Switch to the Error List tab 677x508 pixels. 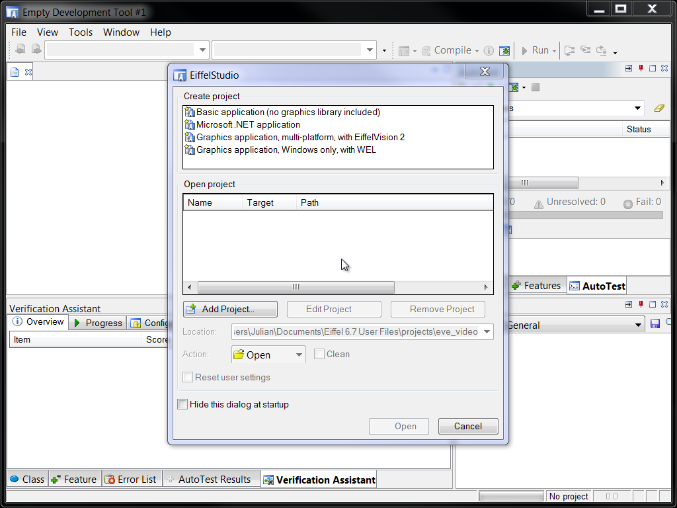pyautogui.click(x=132, y=480)
